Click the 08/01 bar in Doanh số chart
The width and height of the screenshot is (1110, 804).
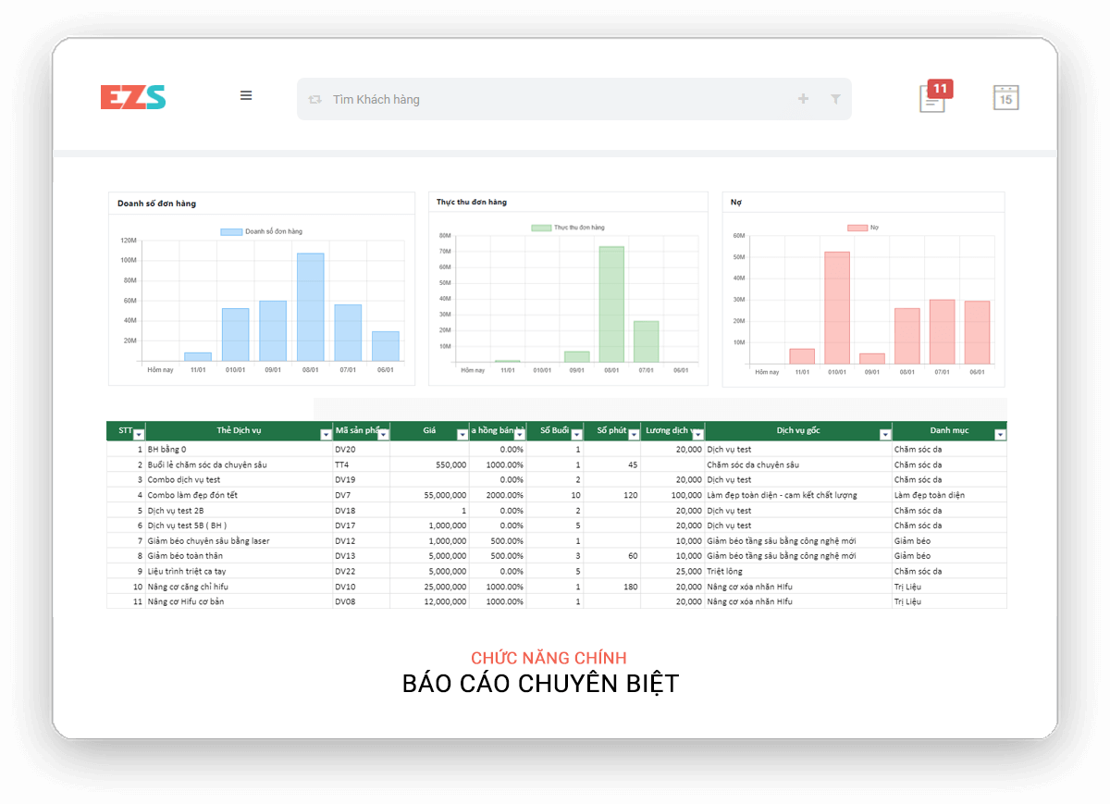coord(310,307)
